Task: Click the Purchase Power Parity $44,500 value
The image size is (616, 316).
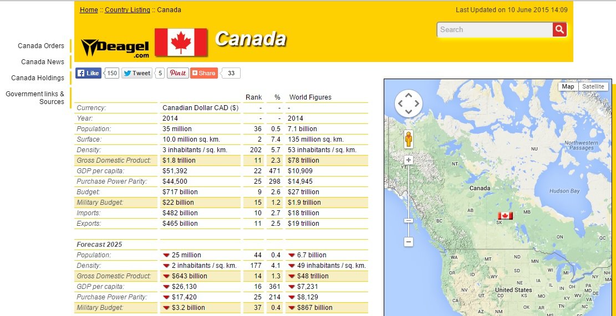Action: click(x=175, y=182)
